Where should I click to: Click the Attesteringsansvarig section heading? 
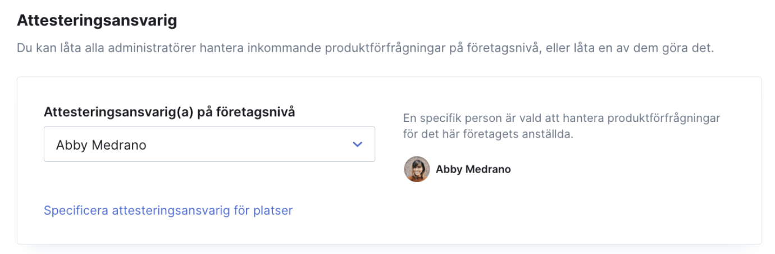[97, 21]
